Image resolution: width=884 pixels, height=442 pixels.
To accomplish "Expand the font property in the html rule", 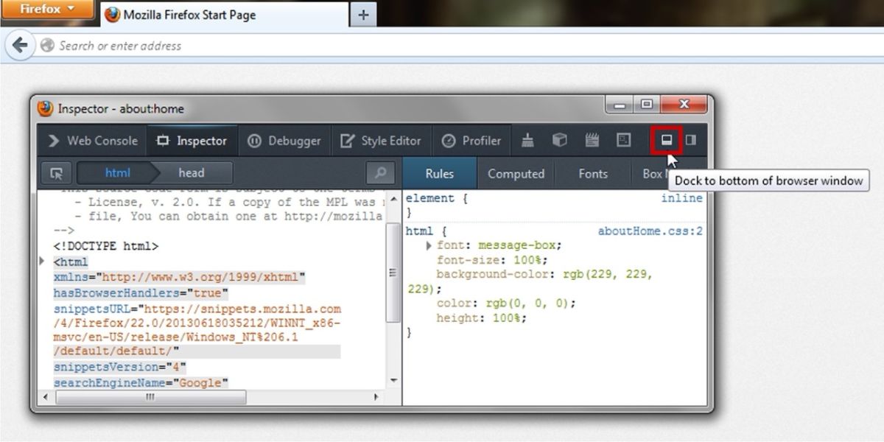I will tap(429, 246).
